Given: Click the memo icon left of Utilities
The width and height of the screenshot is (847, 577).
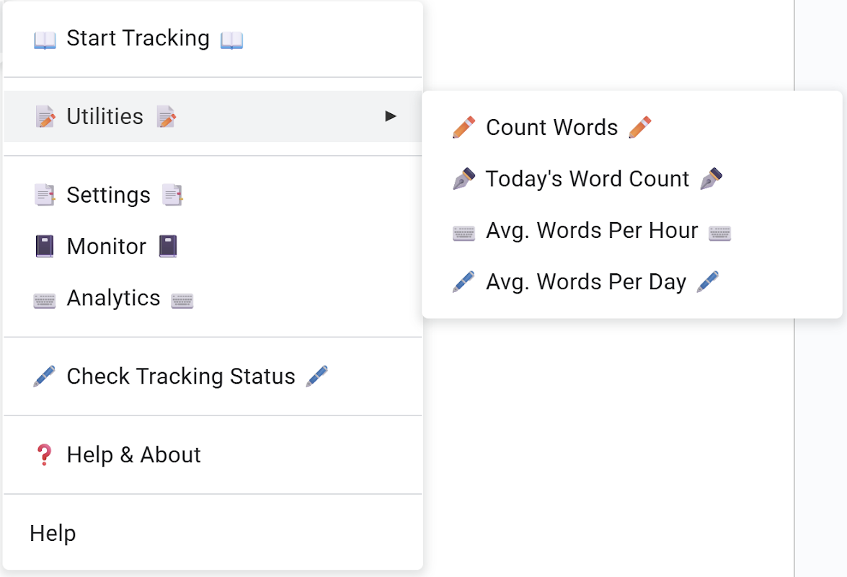Looking at the screenshot, I should click(x=45, y=117).
